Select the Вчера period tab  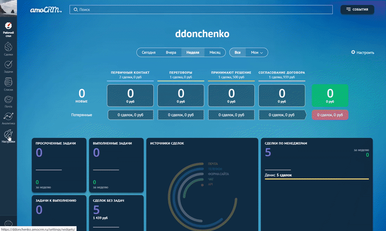pyautogui.click(x=170, y=52)
